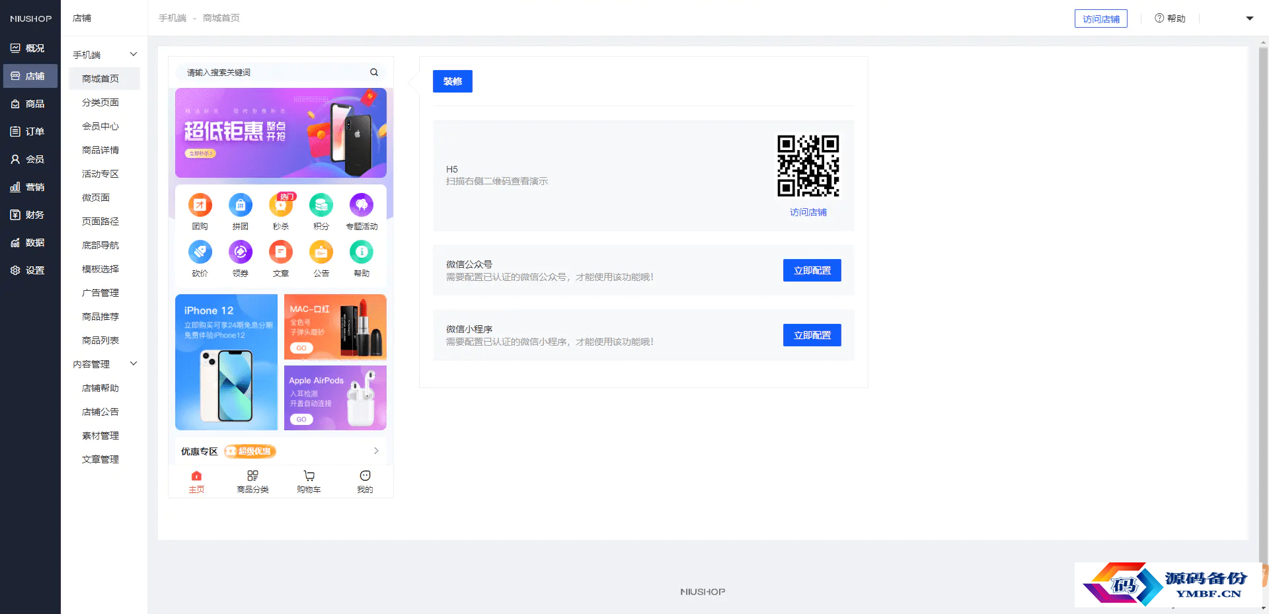Tap the 主页 home bottom nav icon
The image size is (1269, 614).
[x=196, y=476]
